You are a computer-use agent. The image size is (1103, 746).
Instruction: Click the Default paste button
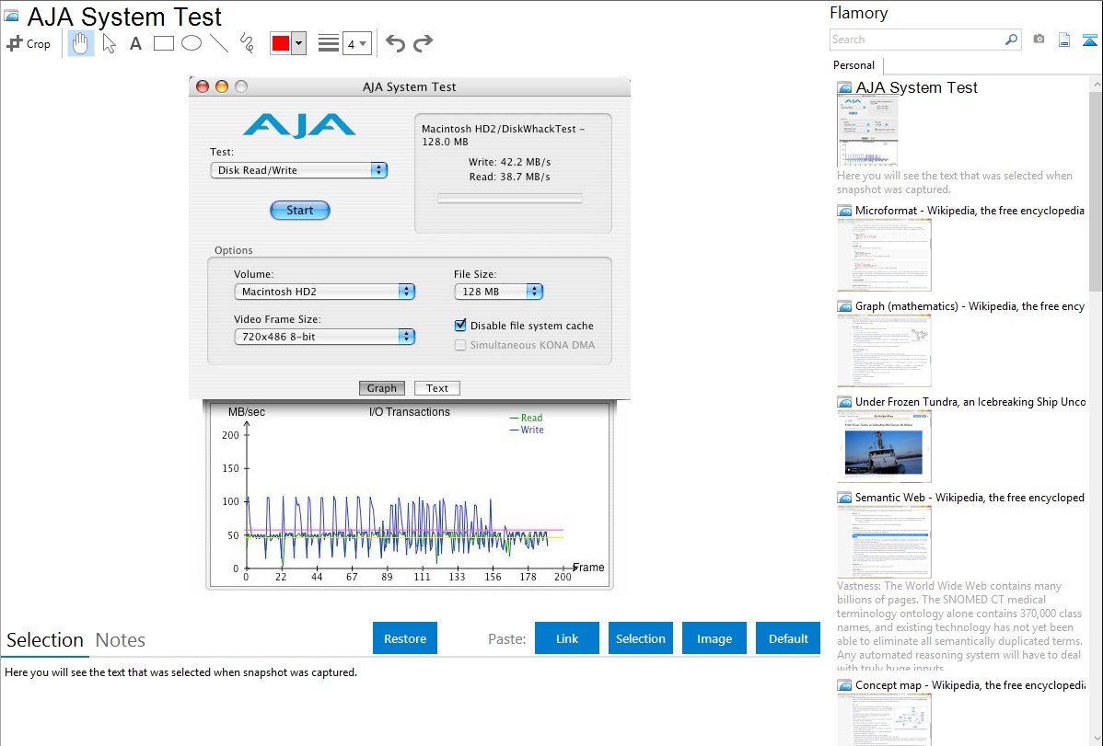coord(788,638)
